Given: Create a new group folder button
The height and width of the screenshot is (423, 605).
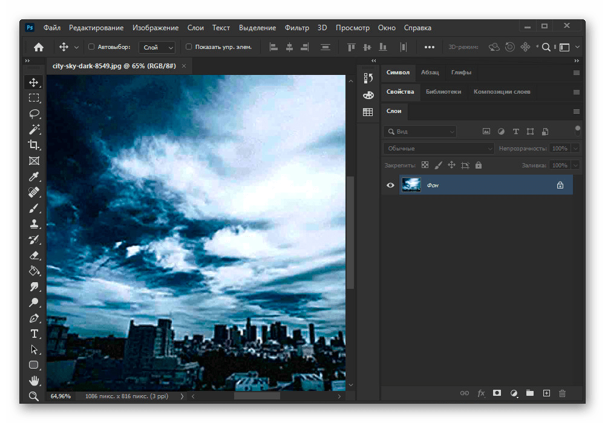Looking at the screenshot, I should (x=530, y=393).
